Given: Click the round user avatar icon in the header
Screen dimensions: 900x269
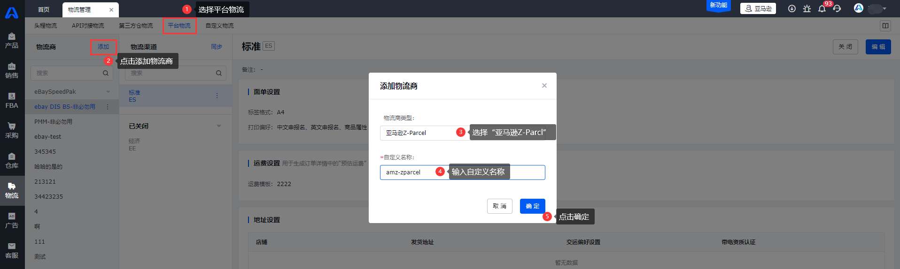Looking at the screenshot, I should 859,8.
